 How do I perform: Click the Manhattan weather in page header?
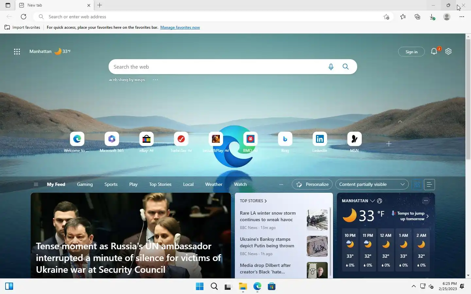pyautogui.click(x=50, y=51)
